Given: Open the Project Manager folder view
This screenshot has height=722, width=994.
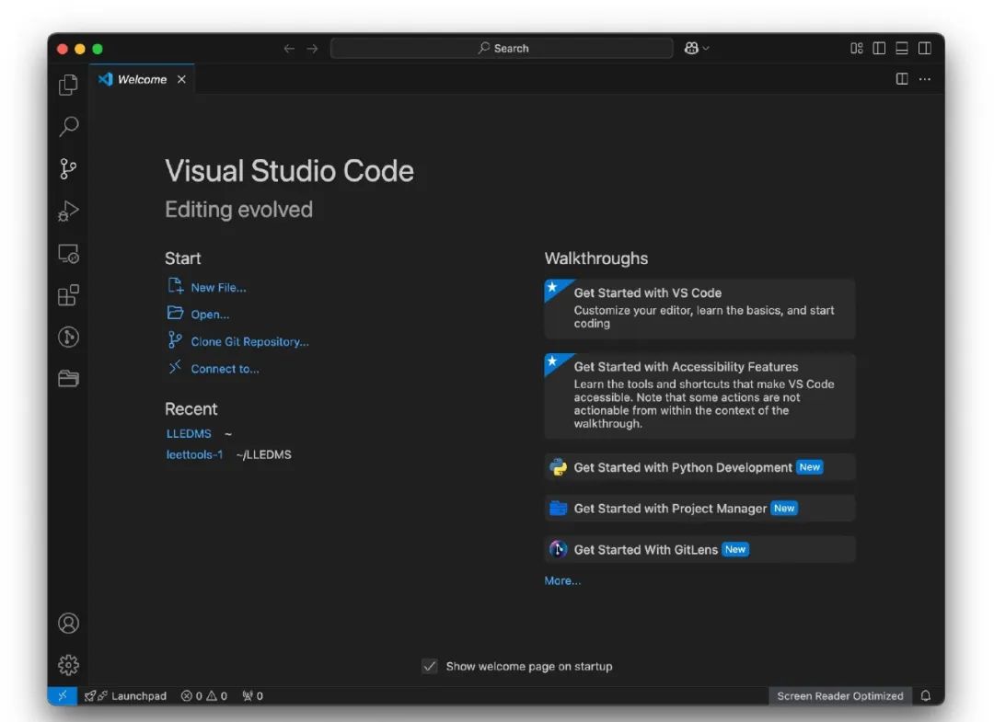Looking at the screenshot, I should 68,379.
